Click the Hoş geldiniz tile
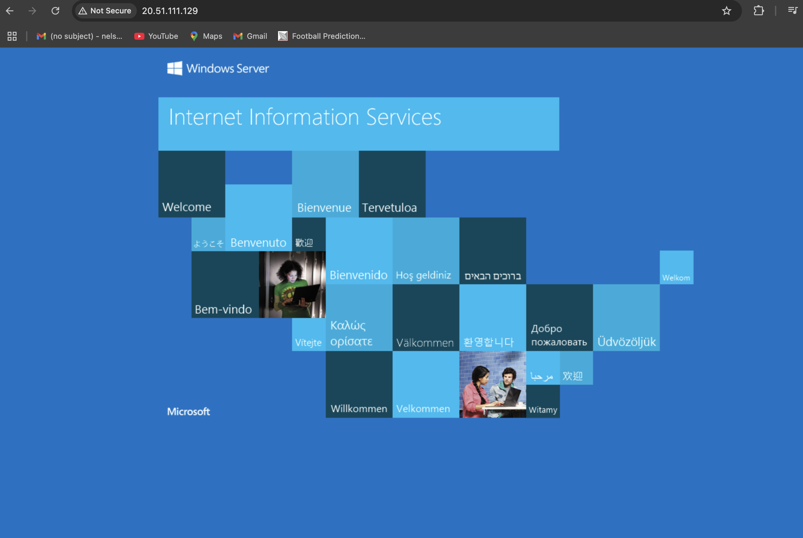The height and width of the screenshot is (538, 803). click(426, 251)
